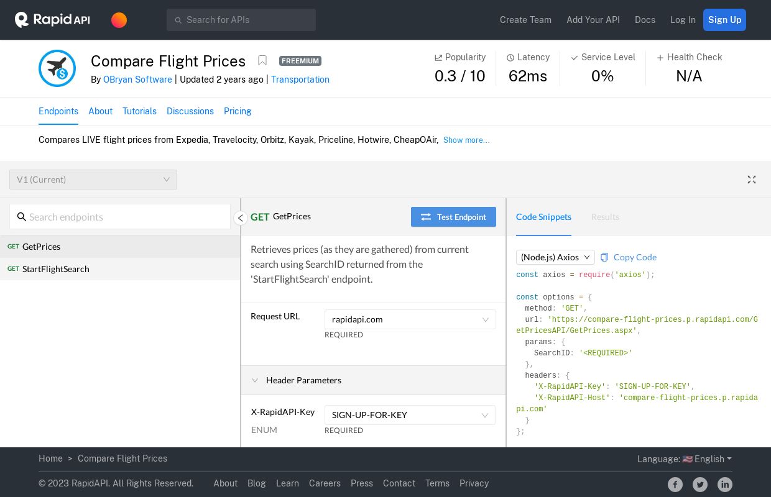Focus the Search for APIs field
Viewport: 771px width, 497px height.
241,20
